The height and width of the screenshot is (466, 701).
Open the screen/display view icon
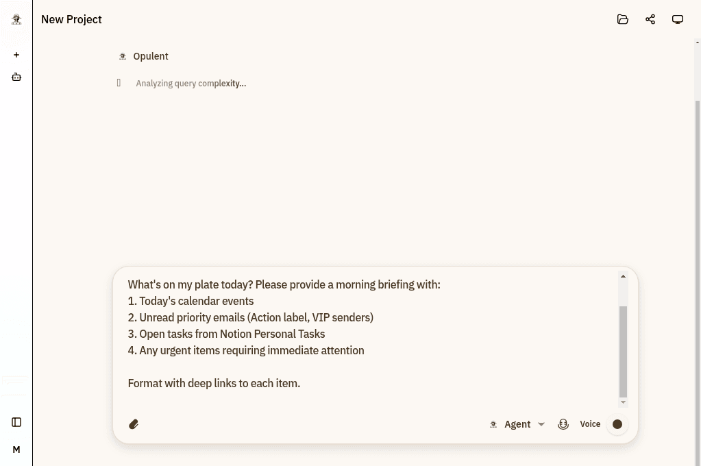click(678, 19)
